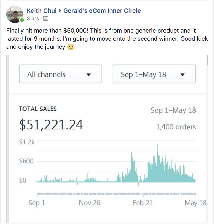Open the Sep 1–May 18 date range dropdown

click(154, 74)
